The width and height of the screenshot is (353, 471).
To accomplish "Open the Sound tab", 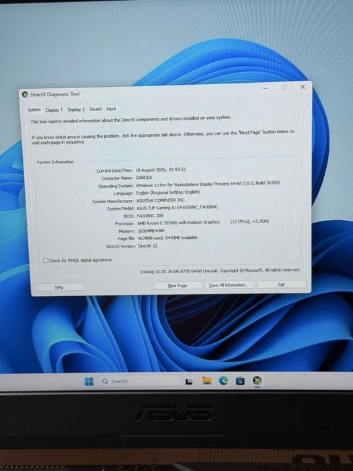I will (95, 109).
